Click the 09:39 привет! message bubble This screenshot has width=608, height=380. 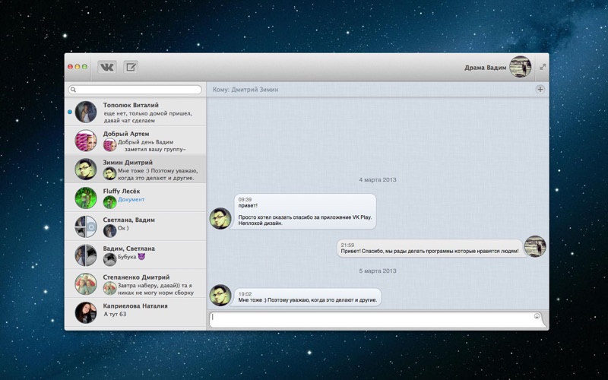click(305, 211)
